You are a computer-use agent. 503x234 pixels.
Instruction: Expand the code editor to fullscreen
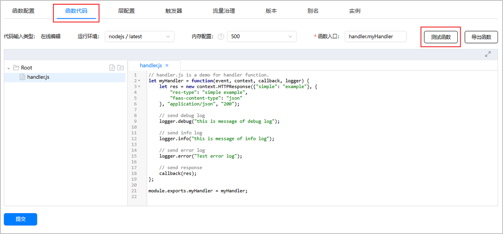coord(488,54)
